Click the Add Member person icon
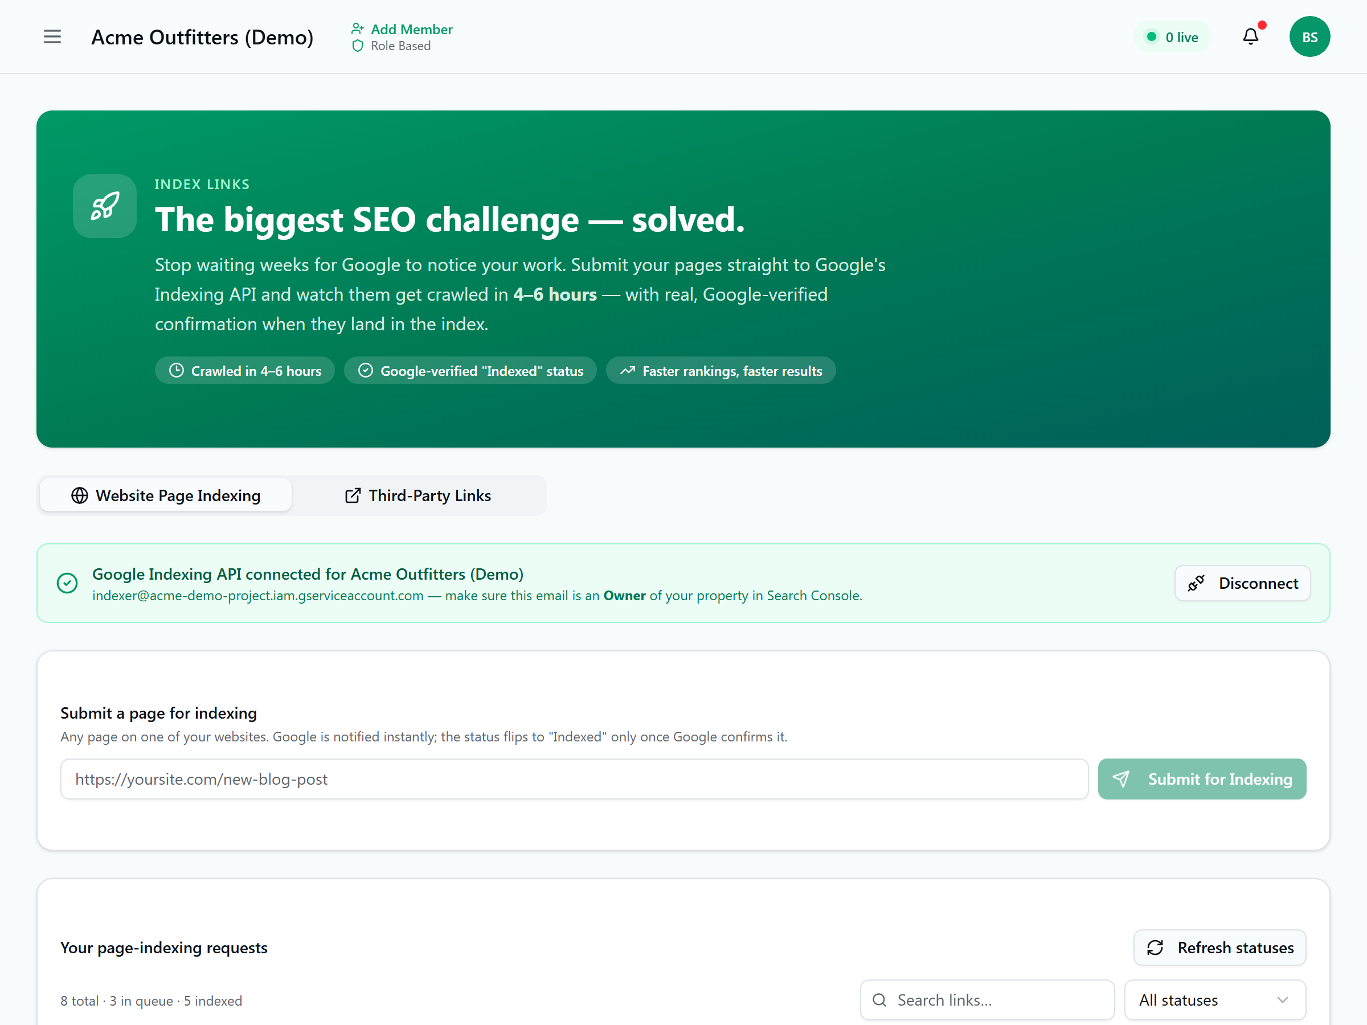This screenshot has height=1025, width=1367. pos(357,29)
